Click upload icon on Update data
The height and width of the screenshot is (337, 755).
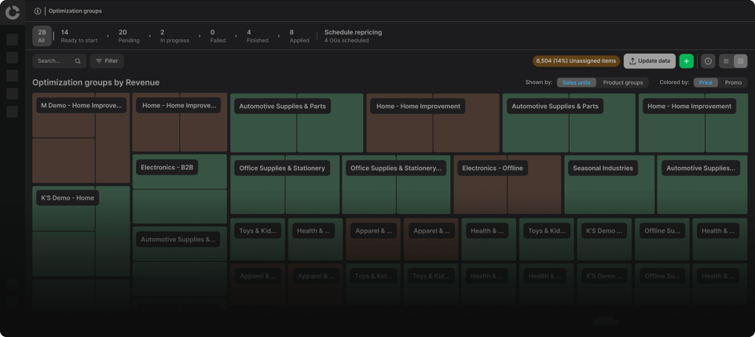pos(632,61)
